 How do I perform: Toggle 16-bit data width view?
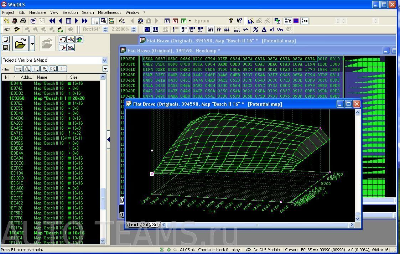[x=184, y=30]
